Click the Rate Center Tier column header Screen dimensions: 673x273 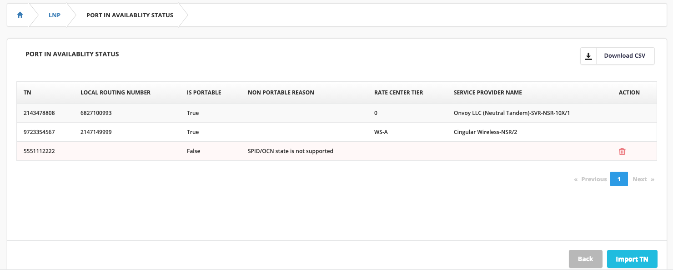(x=398, y=92)
